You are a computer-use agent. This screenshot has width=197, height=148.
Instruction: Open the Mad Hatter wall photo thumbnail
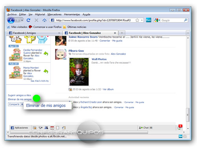pos(79,72)
